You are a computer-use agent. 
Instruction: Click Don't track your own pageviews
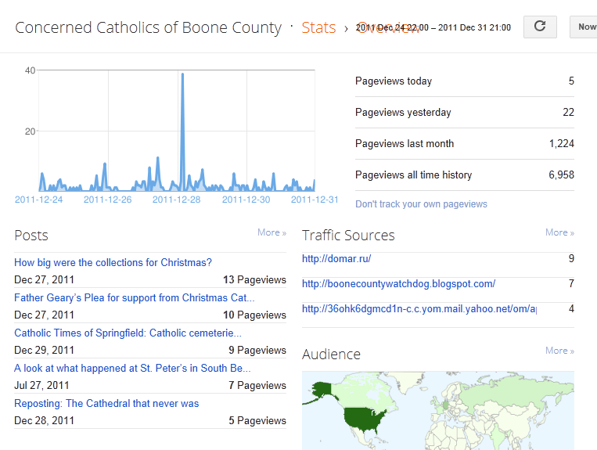pos(421,204)
